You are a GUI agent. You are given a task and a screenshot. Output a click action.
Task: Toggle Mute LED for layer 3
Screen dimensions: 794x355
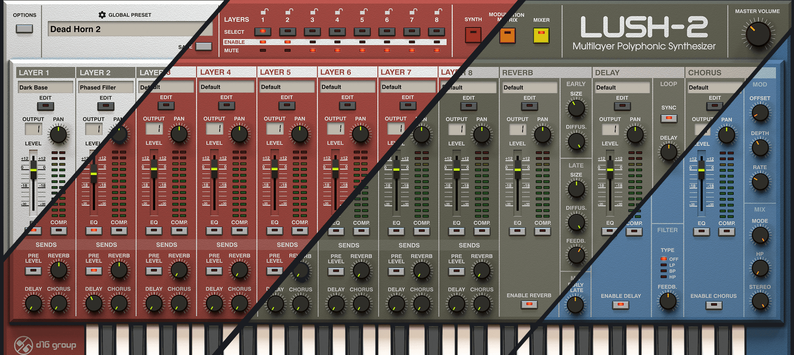(313, 50)
